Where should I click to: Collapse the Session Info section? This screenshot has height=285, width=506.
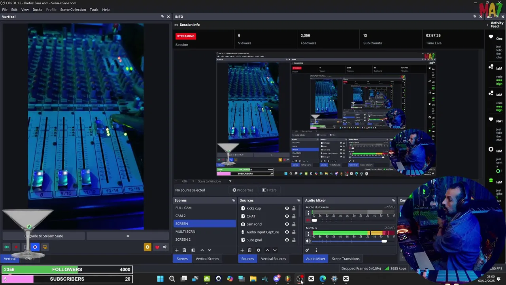(176, 25)
